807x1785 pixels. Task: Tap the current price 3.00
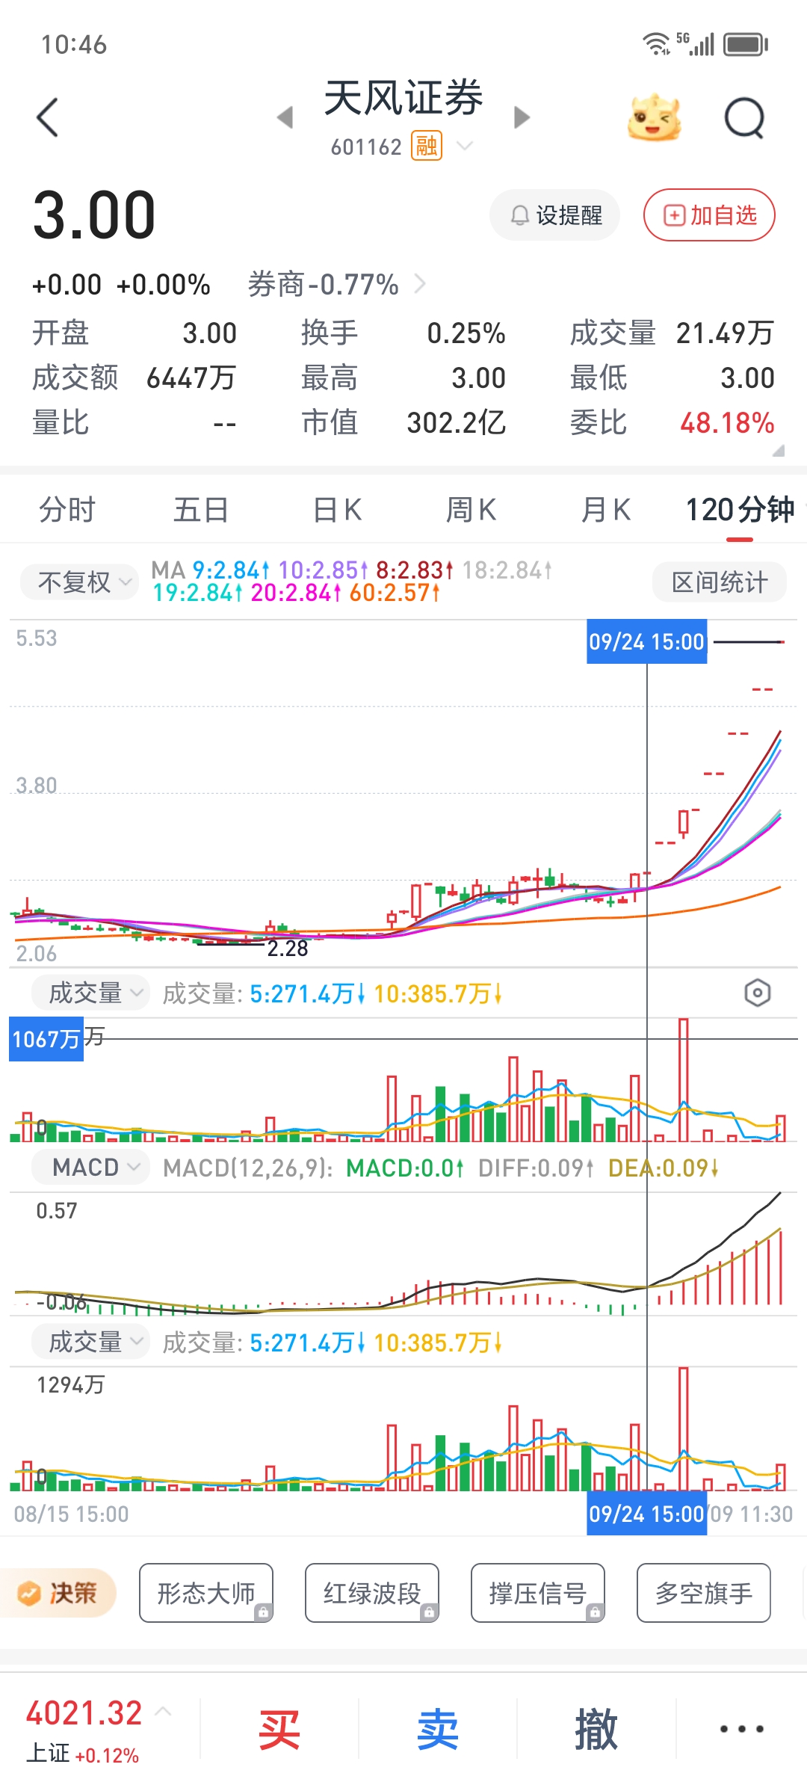click(x=94, y=216)
